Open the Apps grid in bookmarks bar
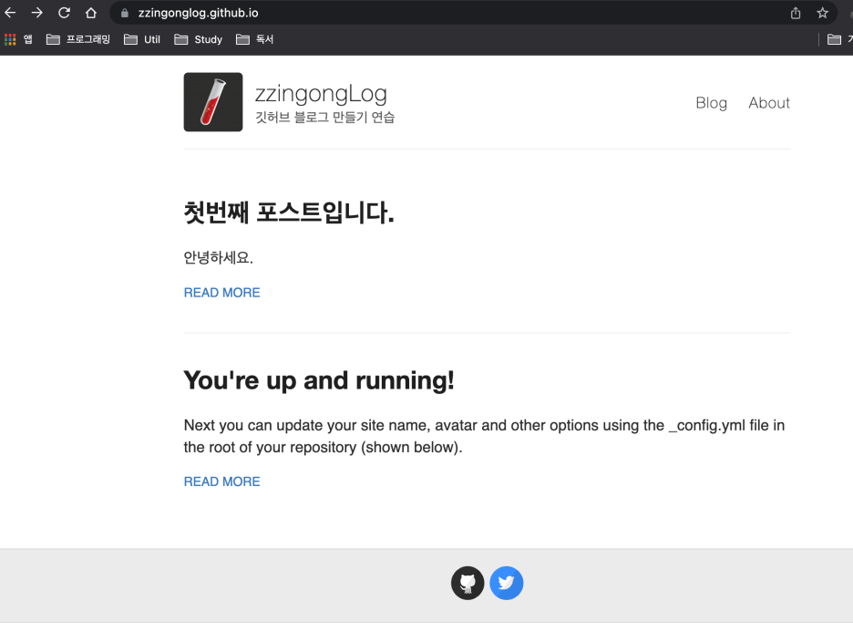853x632 pixels. (x=18, y=39)
